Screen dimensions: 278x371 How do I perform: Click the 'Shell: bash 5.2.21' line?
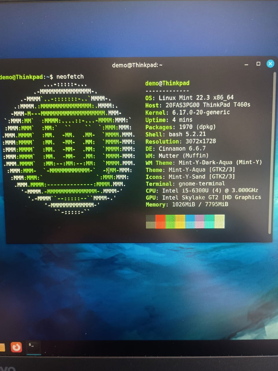(175, 134)
